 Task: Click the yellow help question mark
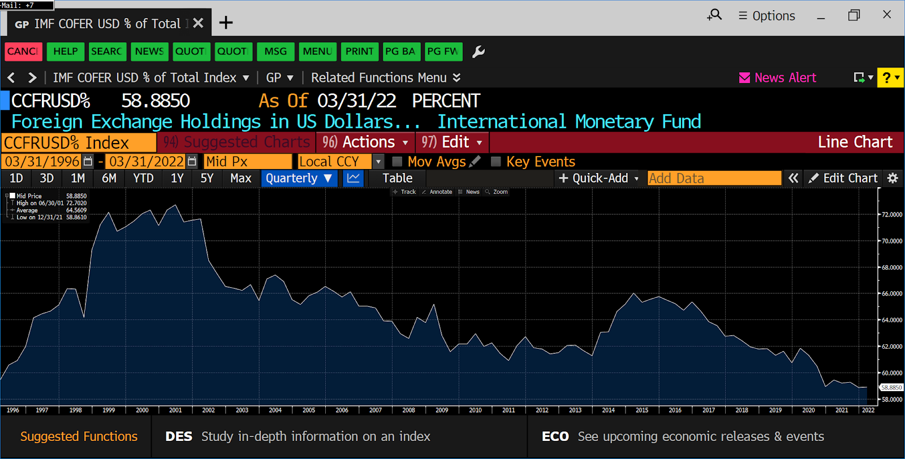pos(890,77)
